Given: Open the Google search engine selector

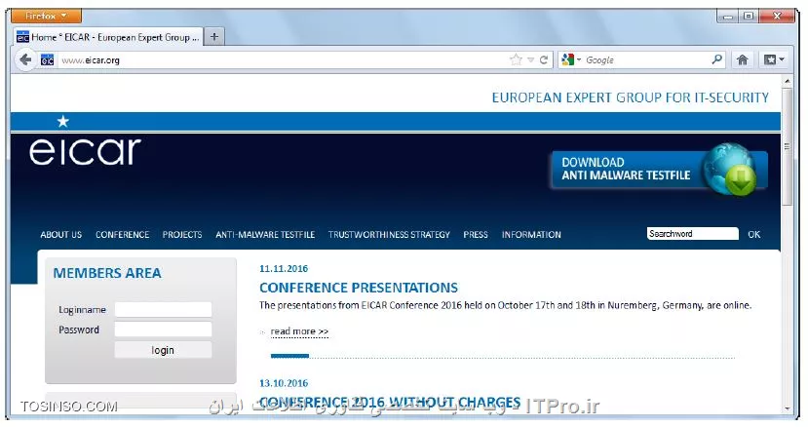Looking at the screenshot, I should click(571, 59).
